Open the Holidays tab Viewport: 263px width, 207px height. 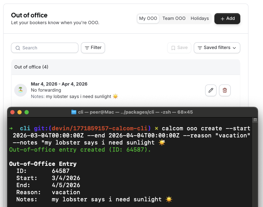point(199,18)
